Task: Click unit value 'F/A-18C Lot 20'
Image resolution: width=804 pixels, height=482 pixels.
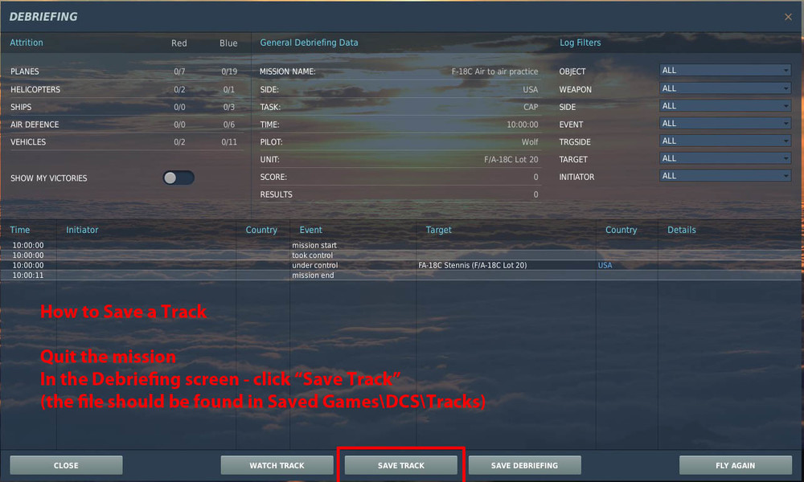Action: 511,159
